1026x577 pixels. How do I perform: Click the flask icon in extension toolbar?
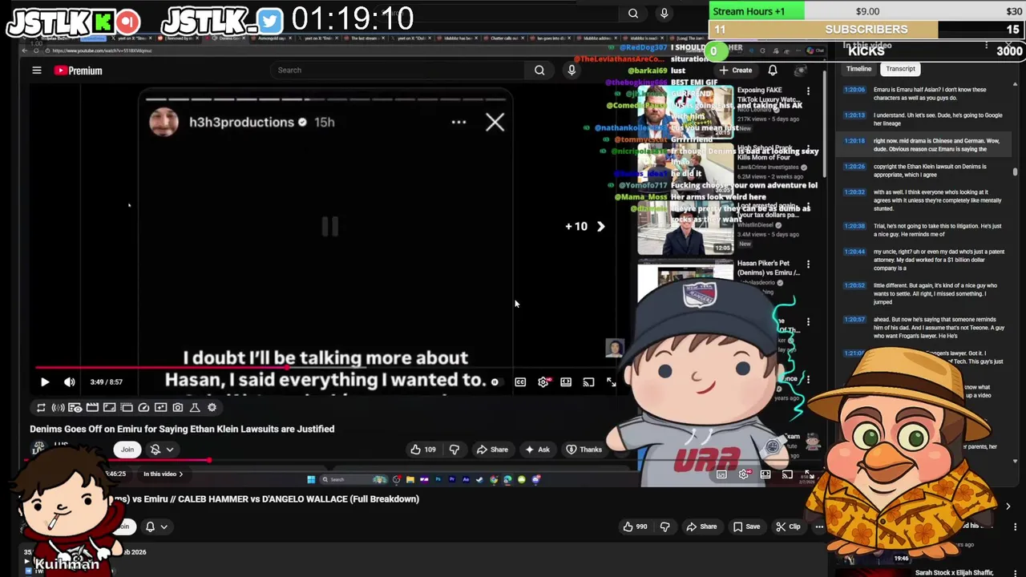click(195, 408)
